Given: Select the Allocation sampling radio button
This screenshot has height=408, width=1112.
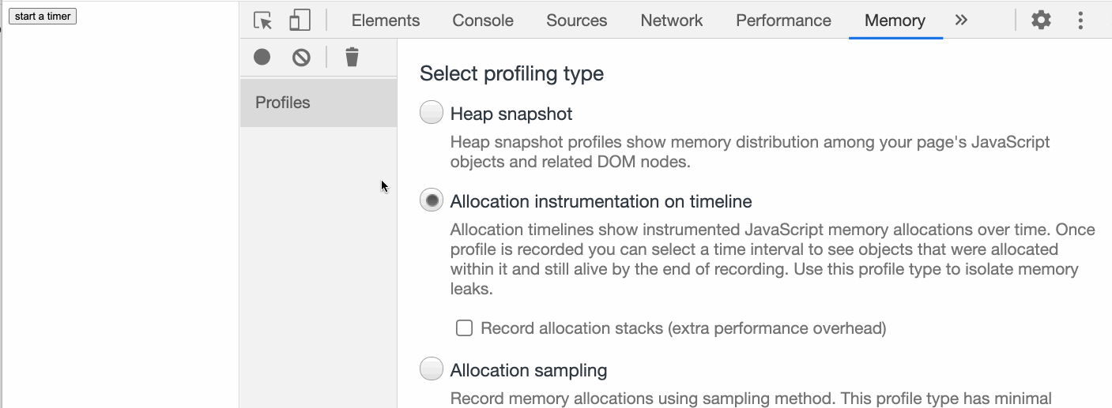Looking at the screenshot, I should pyautogui.click(x=432, y=369).
